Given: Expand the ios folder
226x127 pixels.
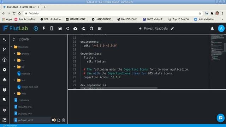Looking at the screenshot, I should (14, 60).
